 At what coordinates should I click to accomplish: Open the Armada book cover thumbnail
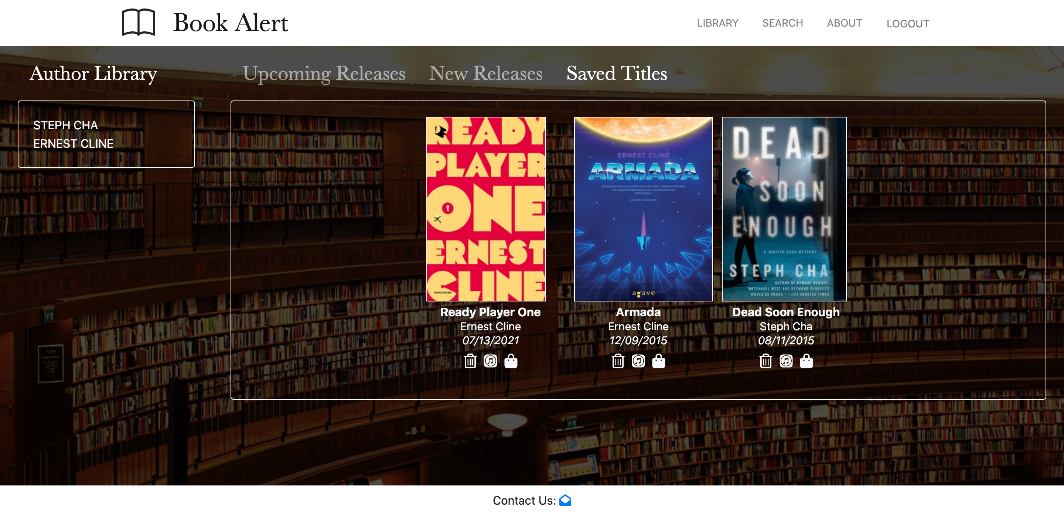coord(644,209)
